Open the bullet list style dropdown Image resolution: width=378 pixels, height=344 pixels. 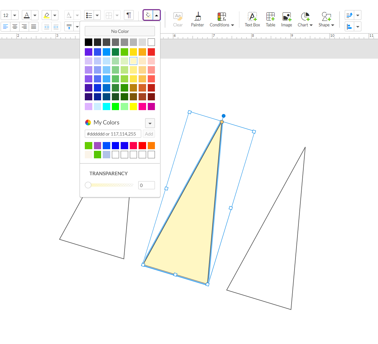tap(97, 15)
